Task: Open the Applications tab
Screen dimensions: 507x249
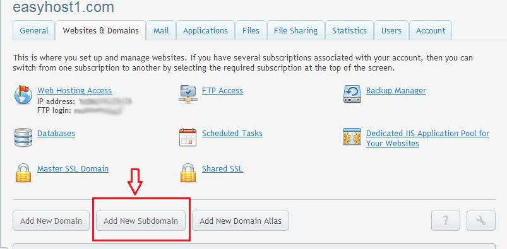Action: point(205,31)
